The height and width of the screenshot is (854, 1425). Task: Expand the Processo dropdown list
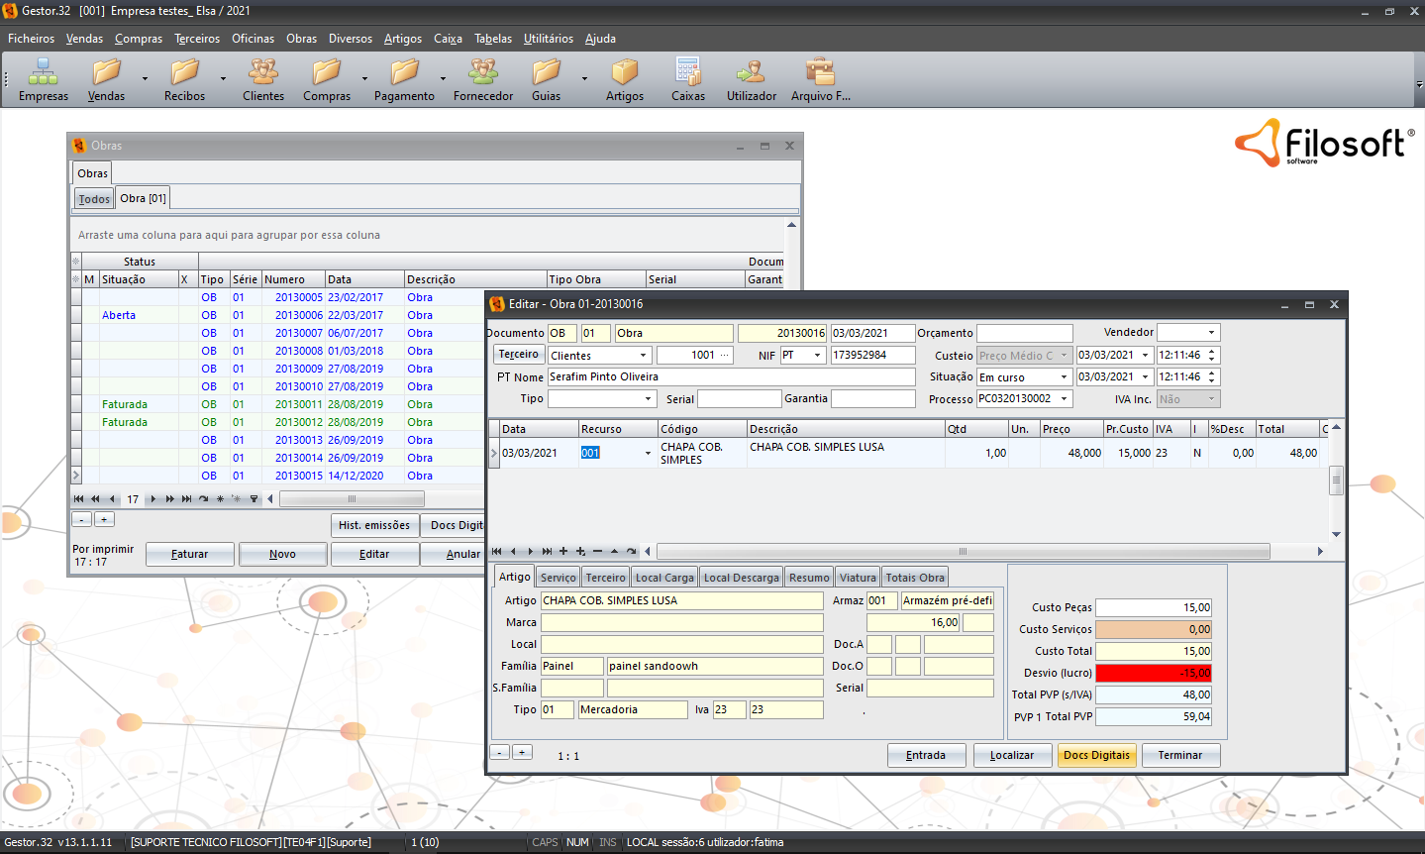tap(1065, 399)
